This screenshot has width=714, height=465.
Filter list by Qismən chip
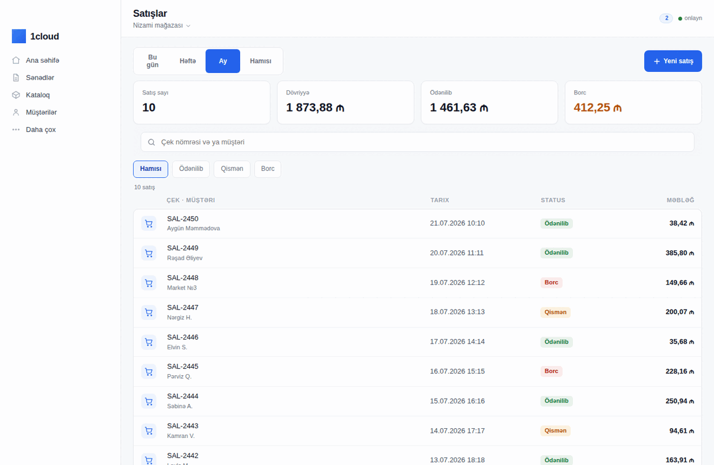pos(232,169)
